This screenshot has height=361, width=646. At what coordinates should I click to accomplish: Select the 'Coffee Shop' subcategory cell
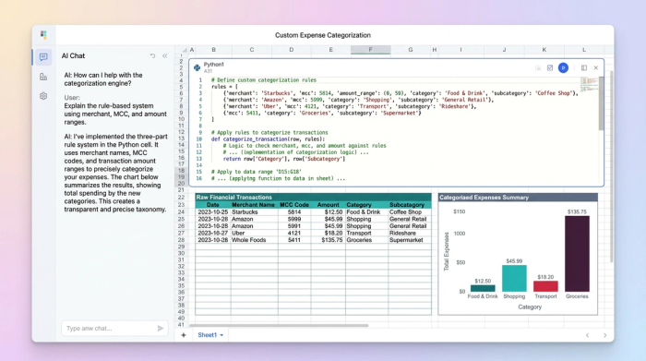tap(410, 212)
